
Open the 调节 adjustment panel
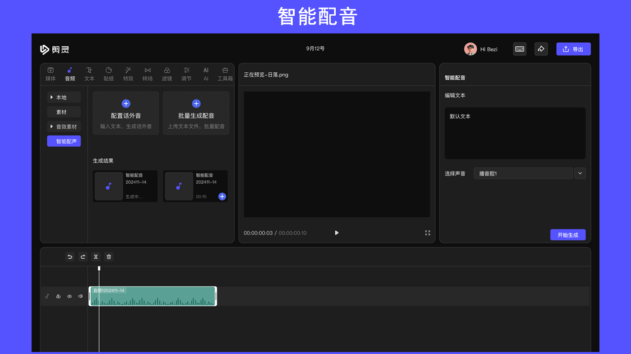tap(186, 74)
